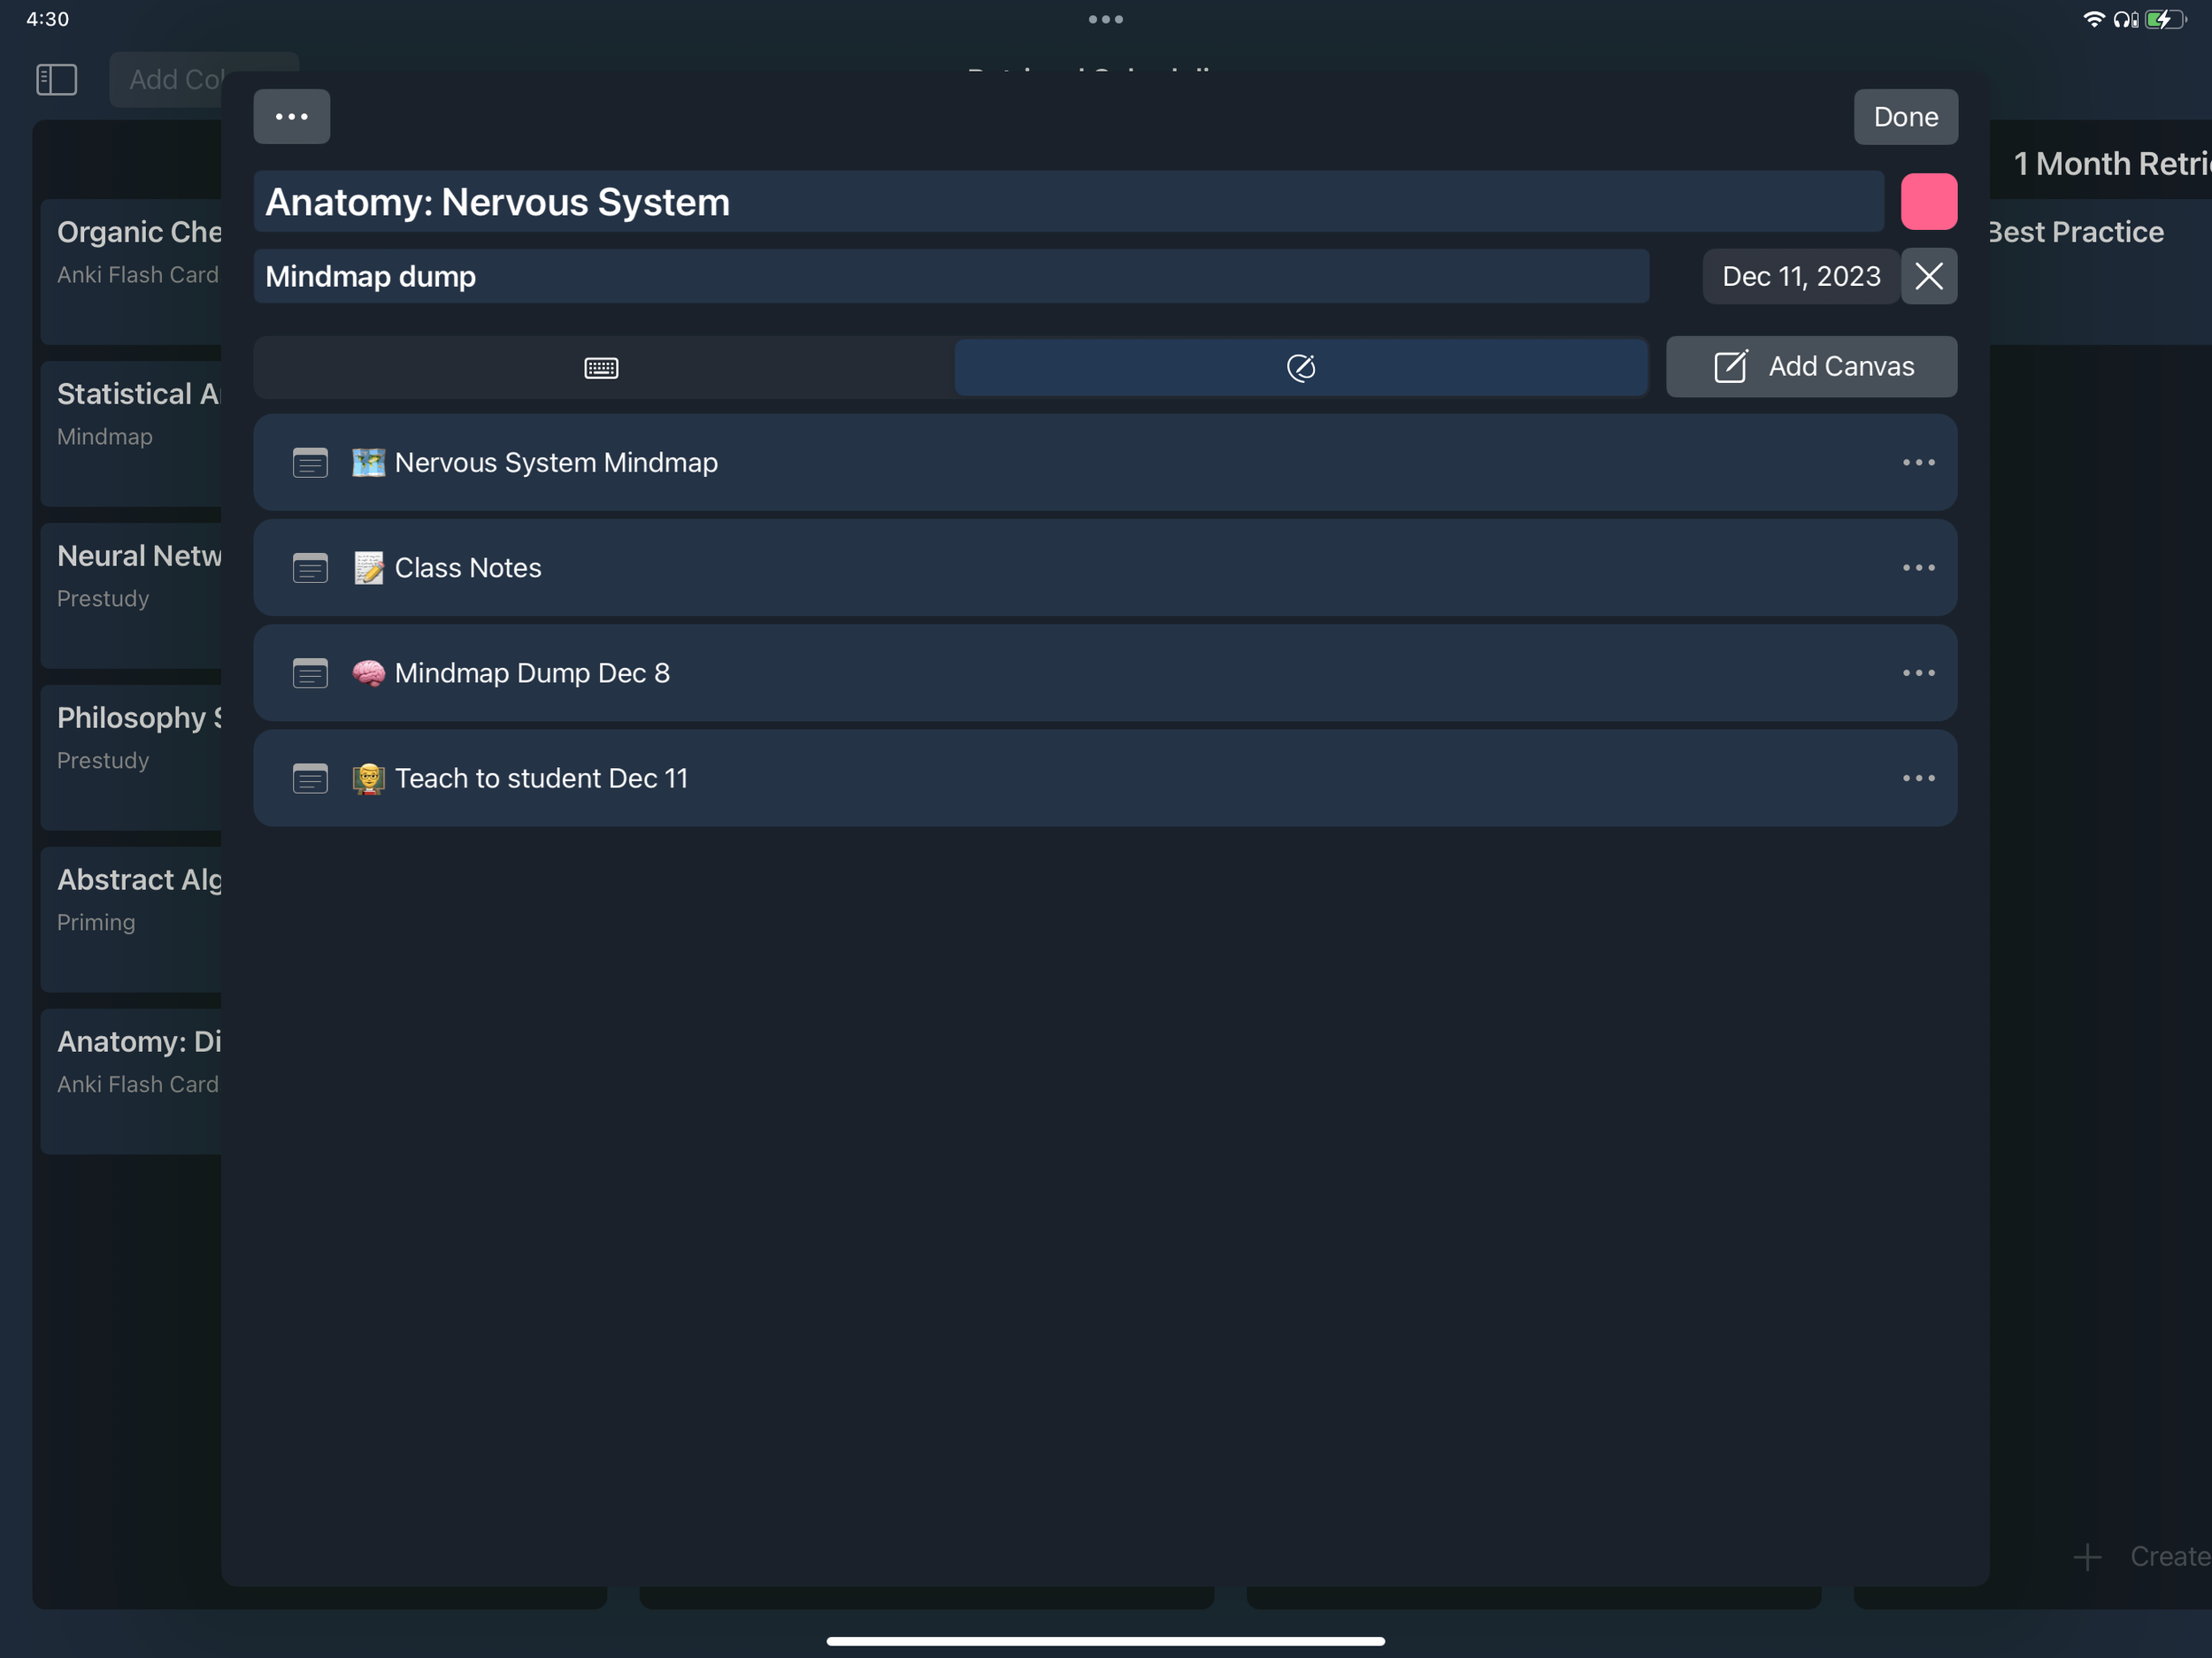Screen dimensions: 2212x1658
Task: Click the Add Canvas button
Action: [x=1811, y=367]
